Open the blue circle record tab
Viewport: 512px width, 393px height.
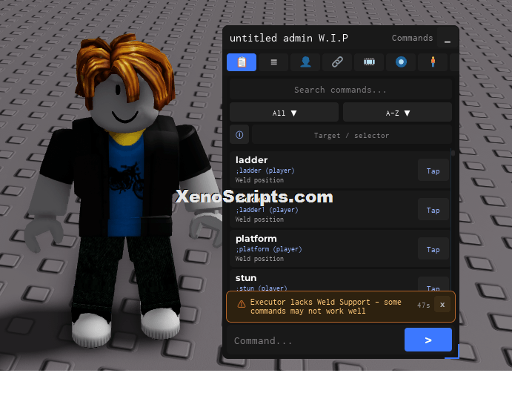click(x=401, y=62)
